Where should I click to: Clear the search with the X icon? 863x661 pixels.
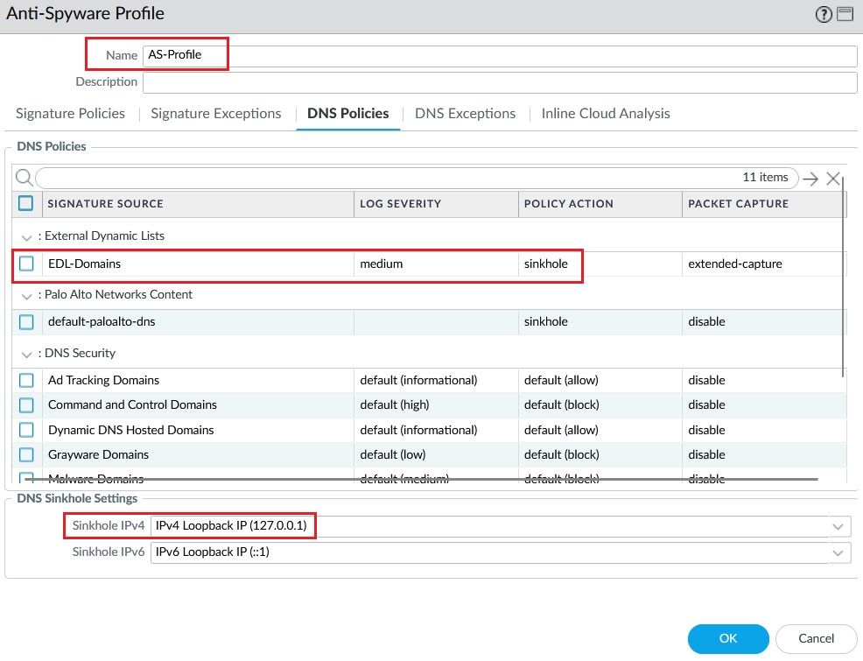pos(832,179)
